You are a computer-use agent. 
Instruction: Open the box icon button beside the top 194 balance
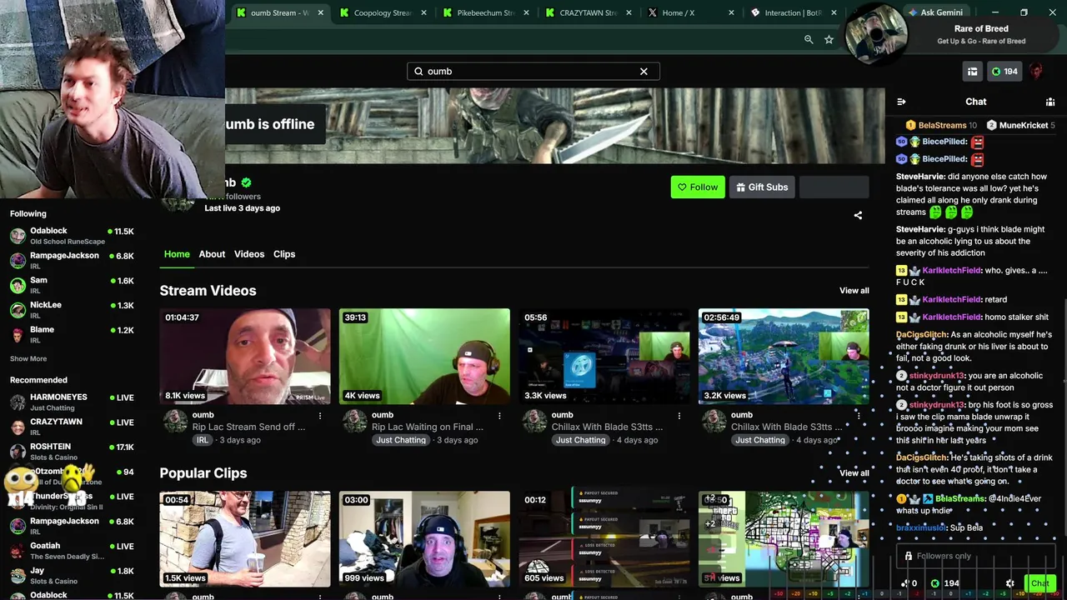pos(972,72)
